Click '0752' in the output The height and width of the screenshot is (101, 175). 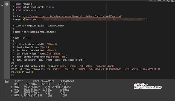(17, 84)
